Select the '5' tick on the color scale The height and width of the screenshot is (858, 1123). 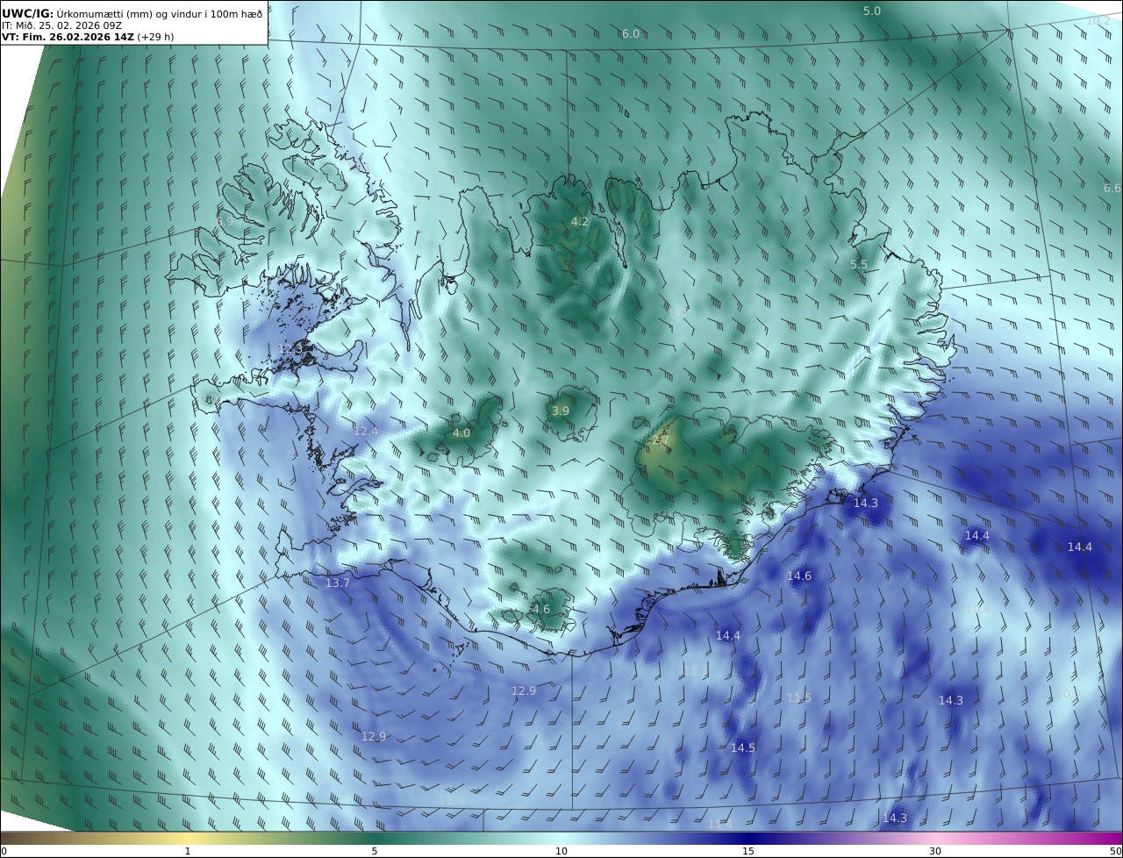click(x=375, y=851)
